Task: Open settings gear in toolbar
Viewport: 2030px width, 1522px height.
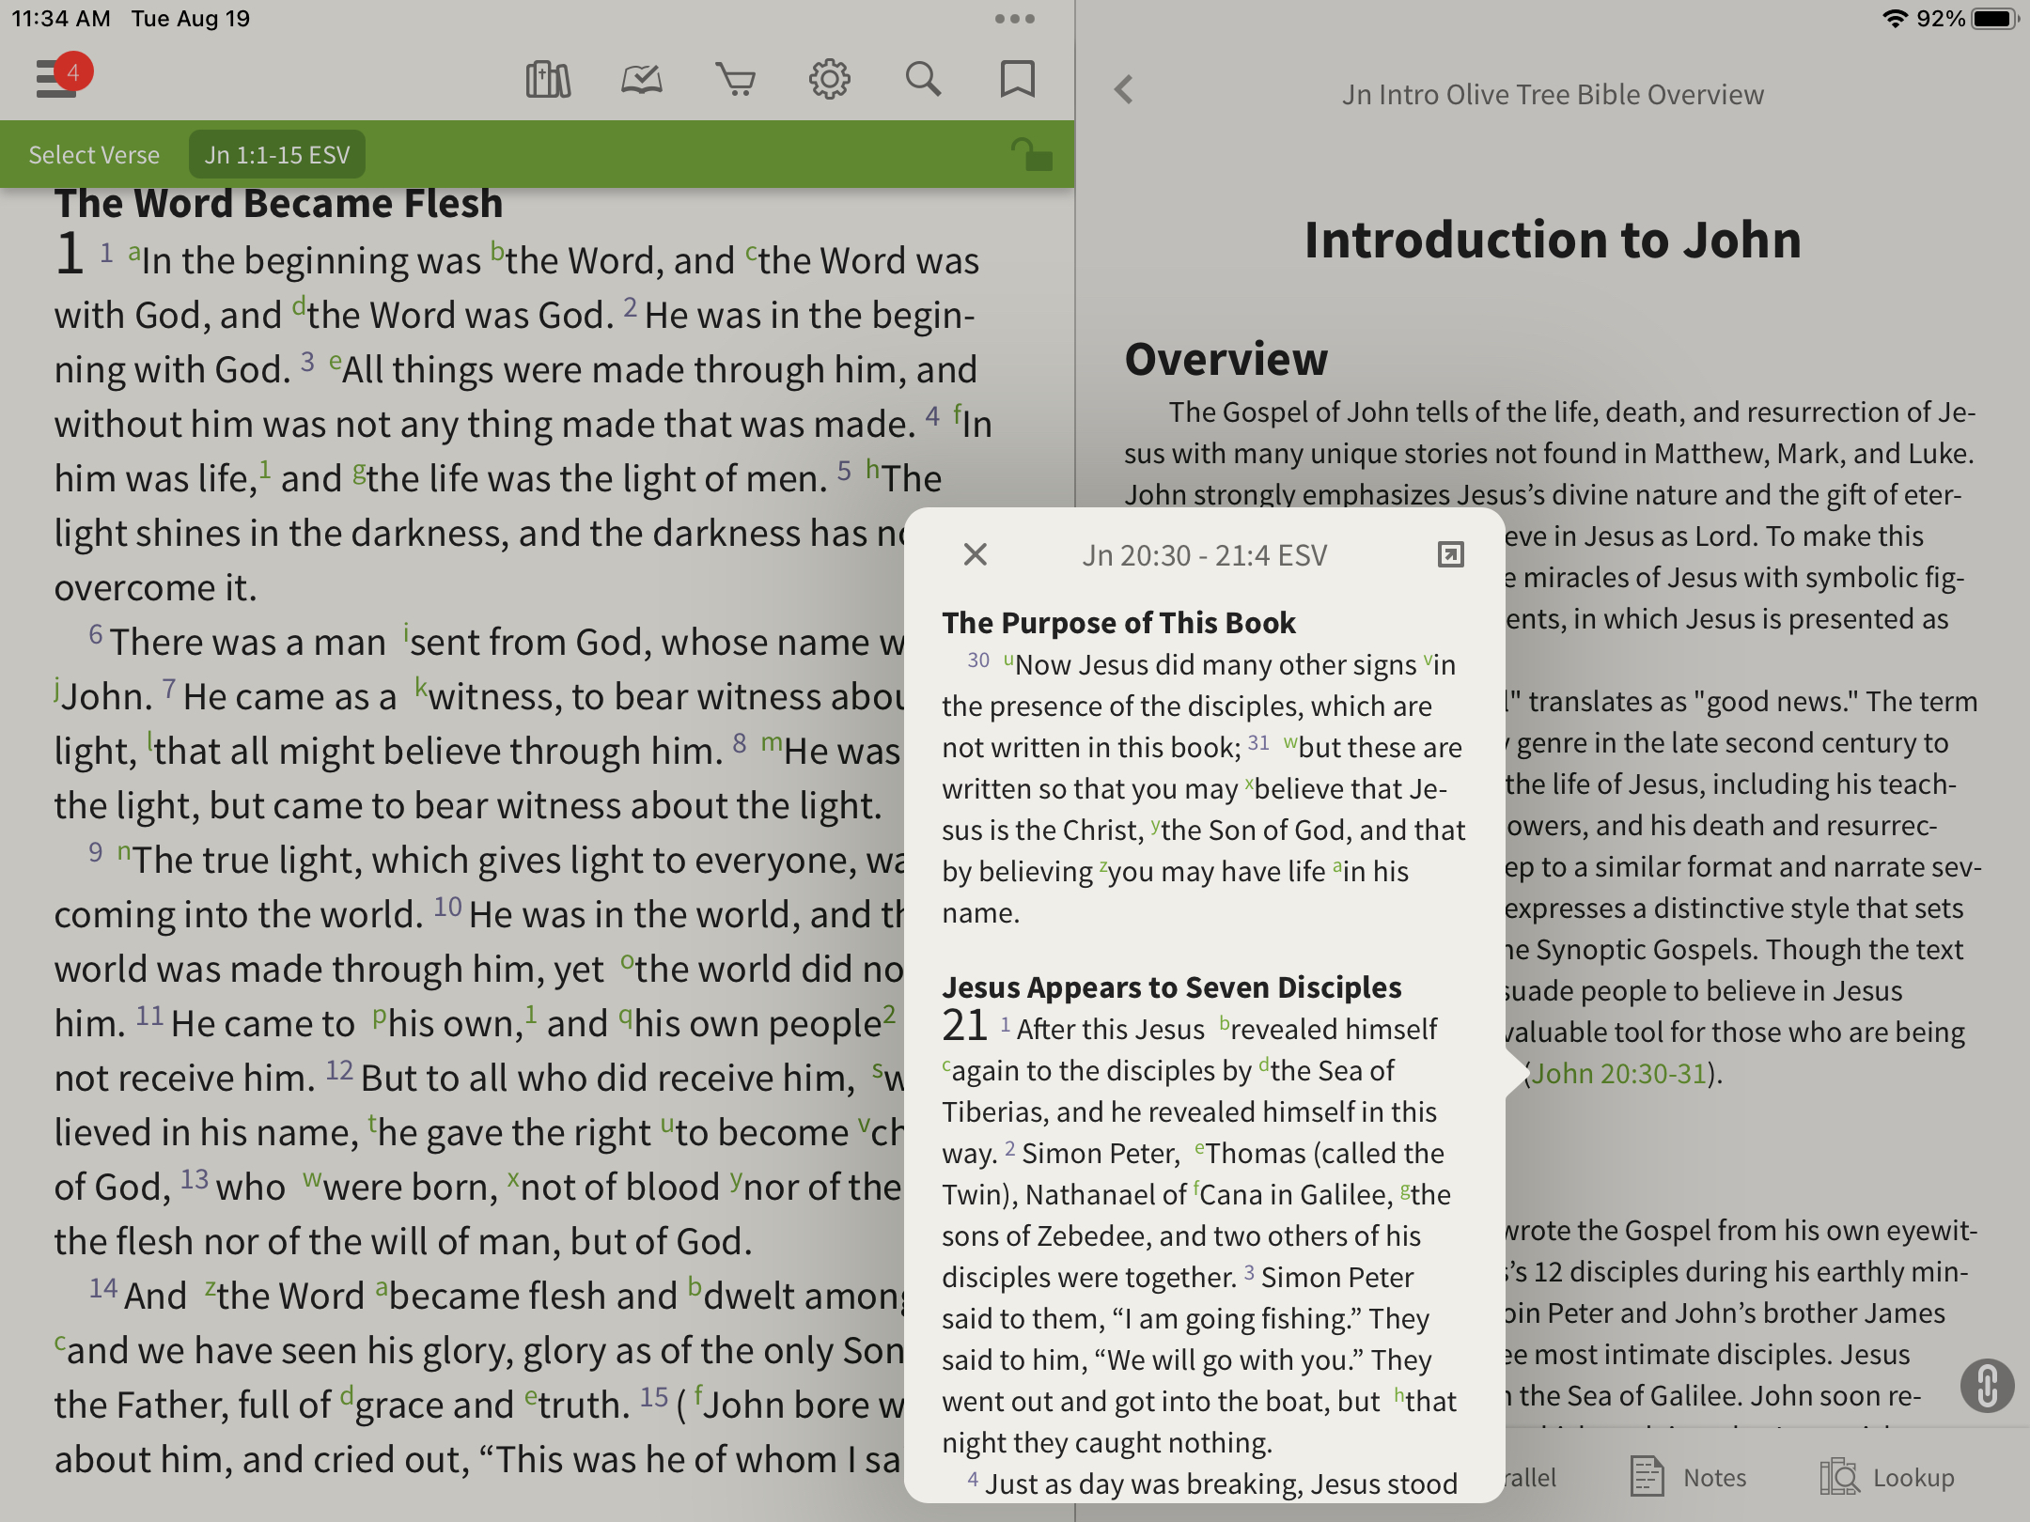Action: (x=829, y=80)
